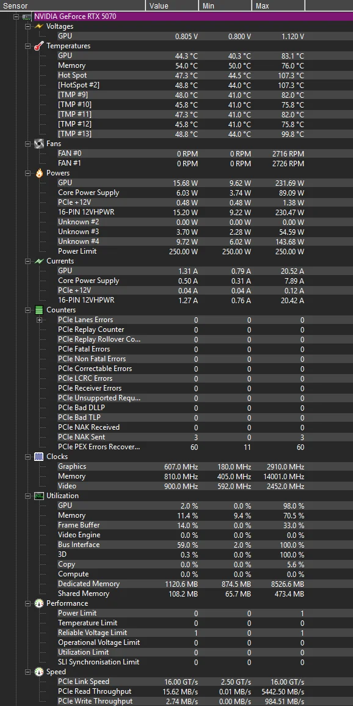The width and height of the screenshot is (353, 706).
Task: Sort by the Min column header
Action: [225, 6]
